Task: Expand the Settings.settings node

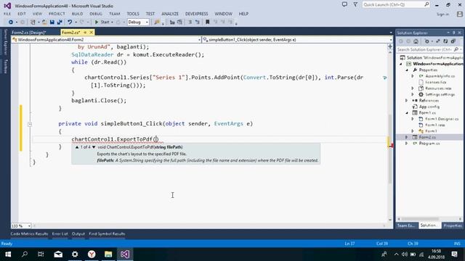Action: [x=413, y=95]
